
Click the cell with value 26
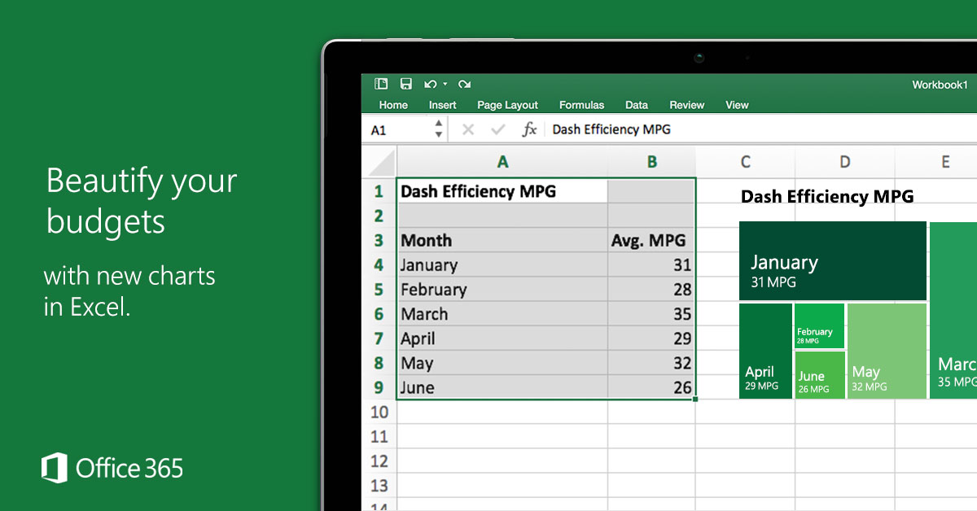click(651, 387)
